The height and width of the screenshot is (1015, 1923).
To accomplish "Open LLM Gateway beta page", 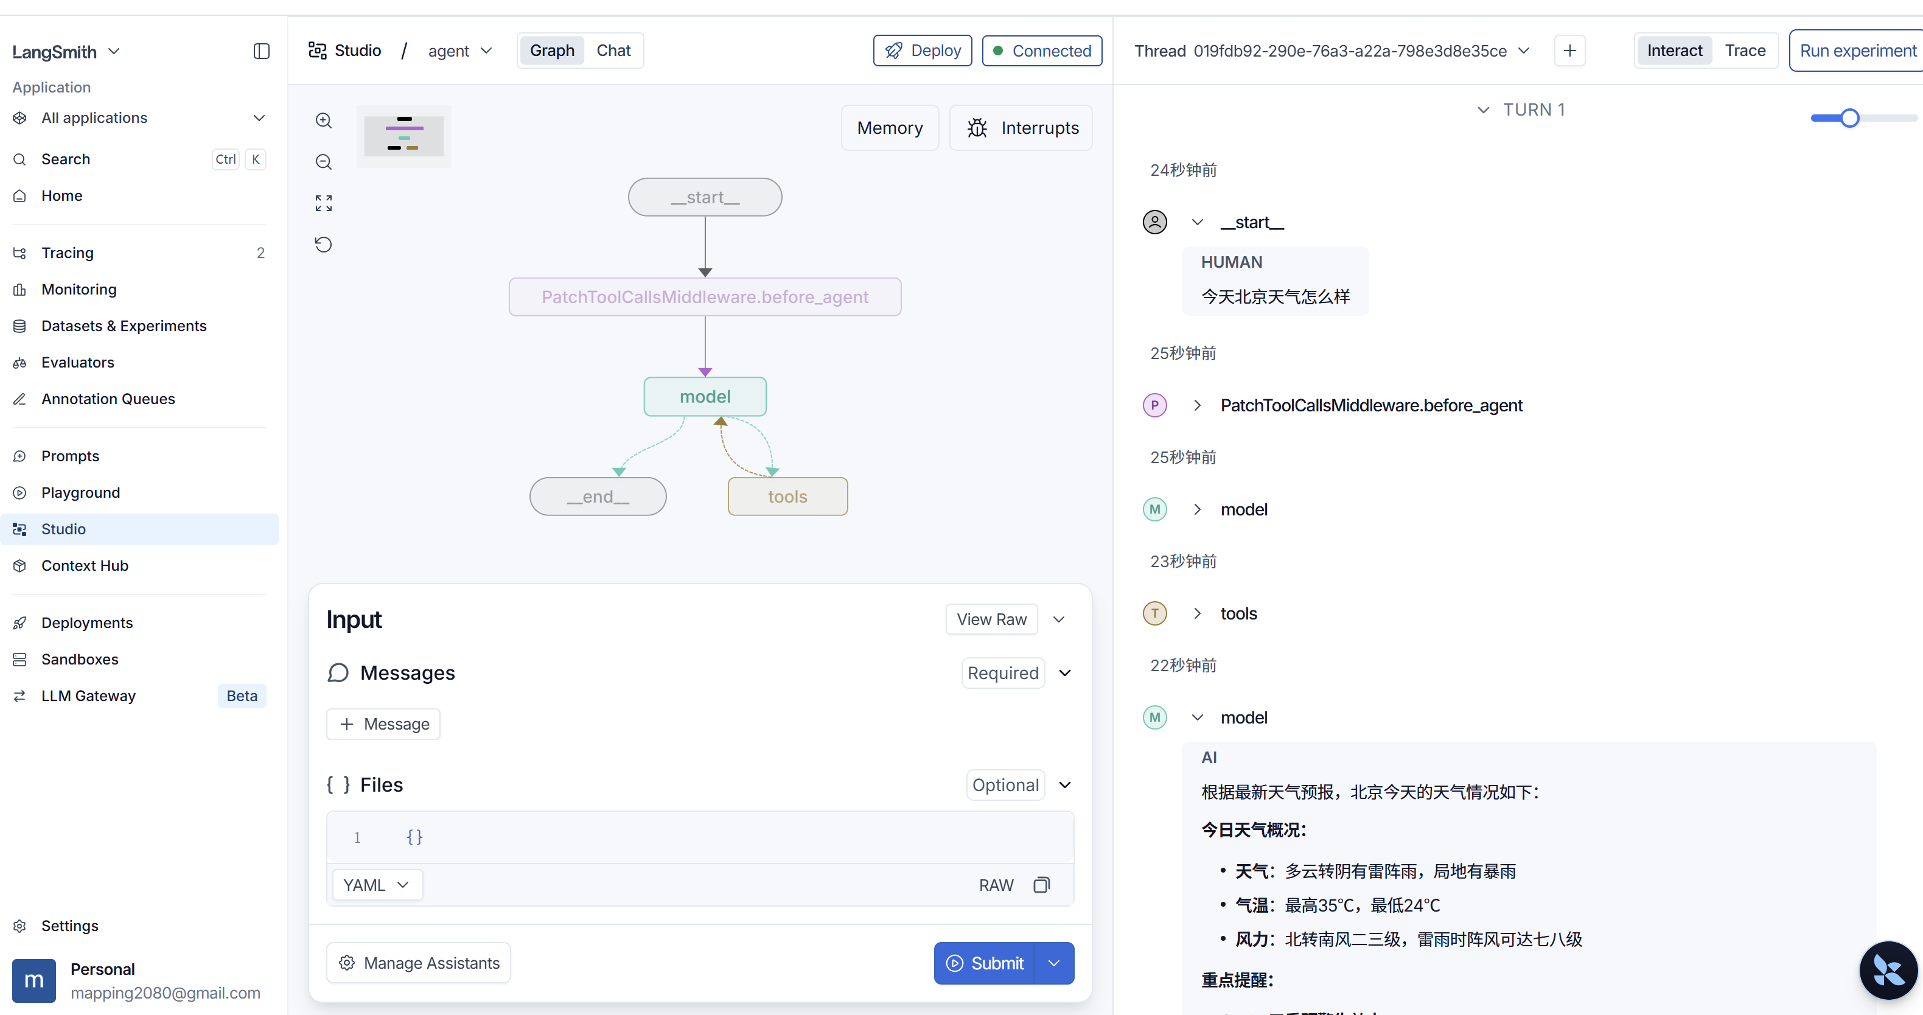I will tap(139, 696).
